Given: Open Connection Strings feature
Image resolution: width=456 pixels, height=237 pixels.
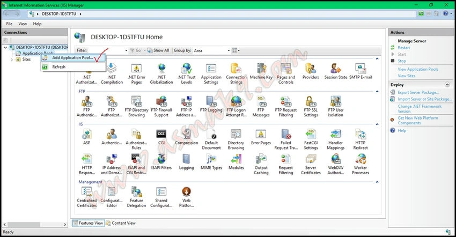Looking at the screenshot, I should [236, 74].
